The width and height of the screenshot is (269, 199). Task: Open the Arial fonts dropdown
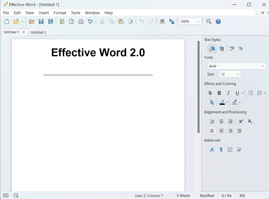[x=236, y=66]
